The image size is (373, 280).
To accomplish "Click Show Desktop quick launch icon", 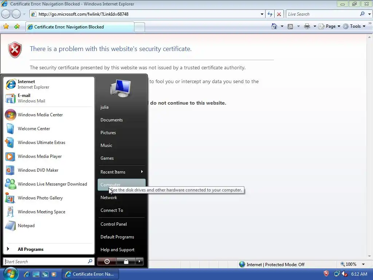I will pyautogui.click(x=36, y=274).
